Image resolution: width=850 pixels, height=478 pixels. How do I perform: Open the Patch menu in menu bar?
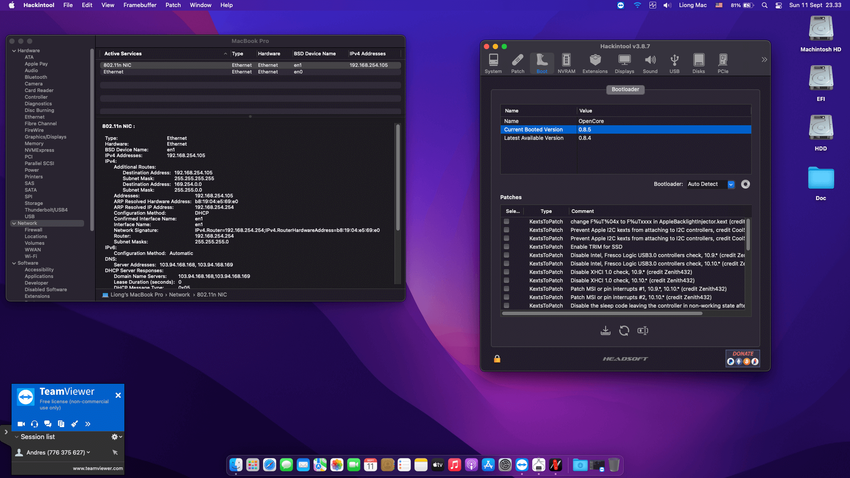coord(173,5)
